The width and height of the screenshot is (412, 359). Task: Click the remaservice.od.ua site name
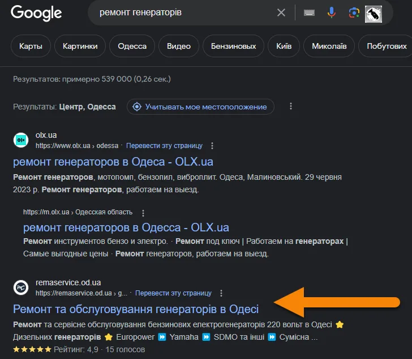68,282
